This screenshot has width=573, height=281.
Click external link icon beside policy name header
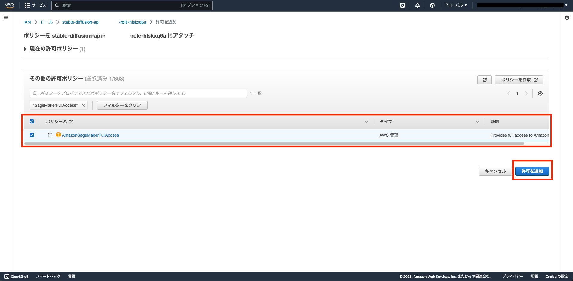point(71,122)
